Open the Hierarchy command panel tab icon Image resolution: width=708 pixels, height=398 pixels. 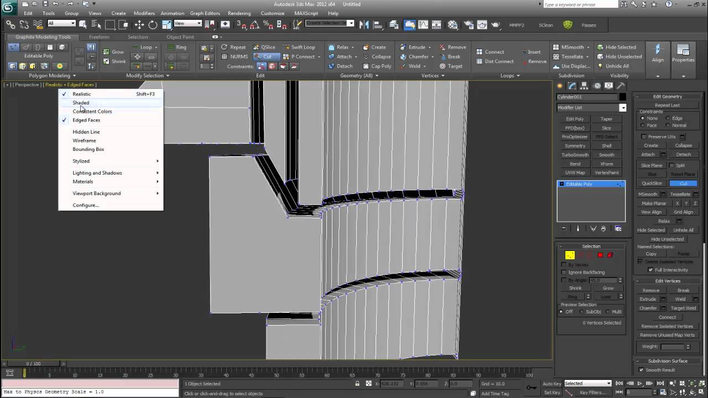[x=585, y=86]
